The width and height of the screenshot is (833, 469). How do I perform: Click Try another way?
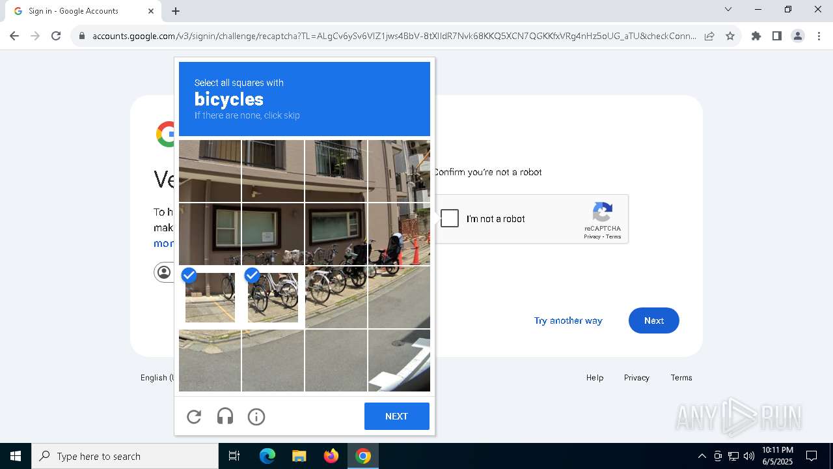pos(568,320)
